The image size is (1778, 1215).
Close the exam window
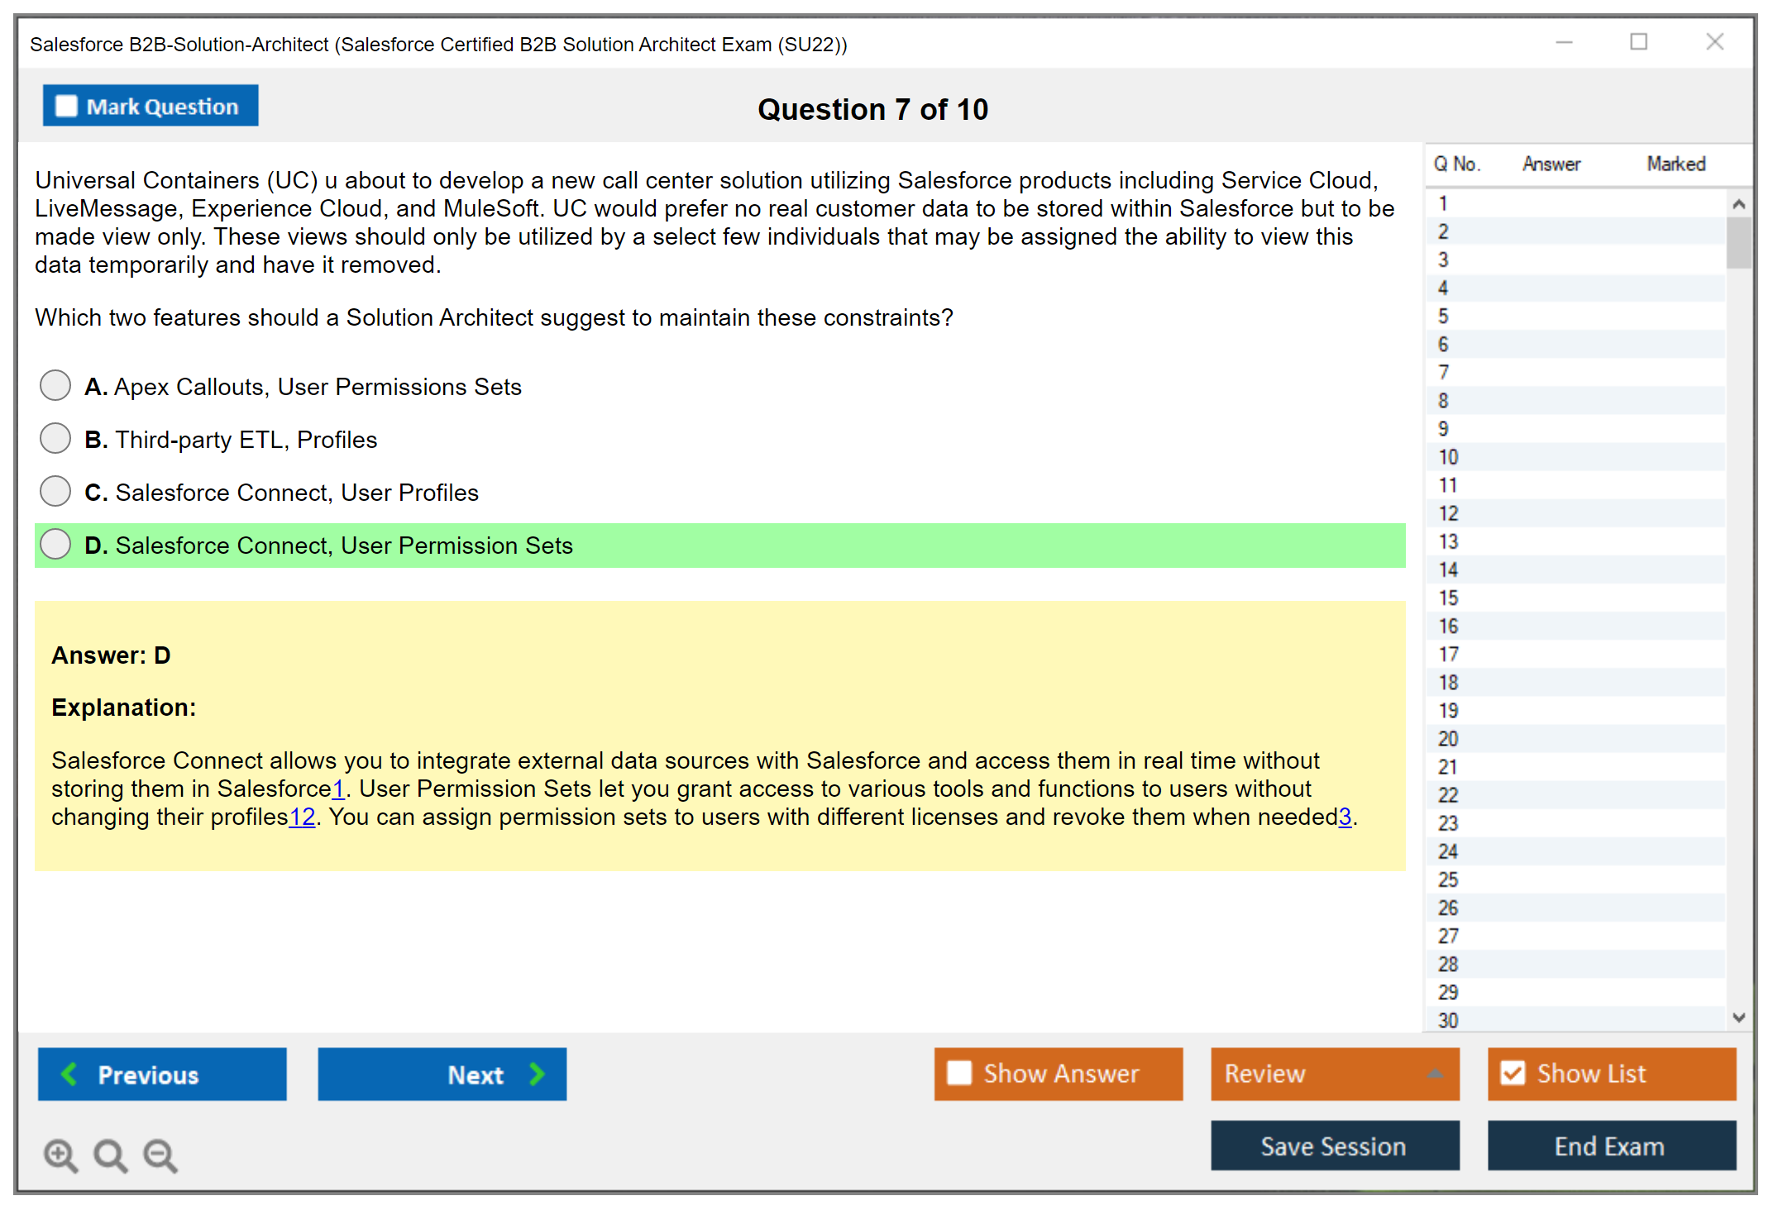(1714, 42)
